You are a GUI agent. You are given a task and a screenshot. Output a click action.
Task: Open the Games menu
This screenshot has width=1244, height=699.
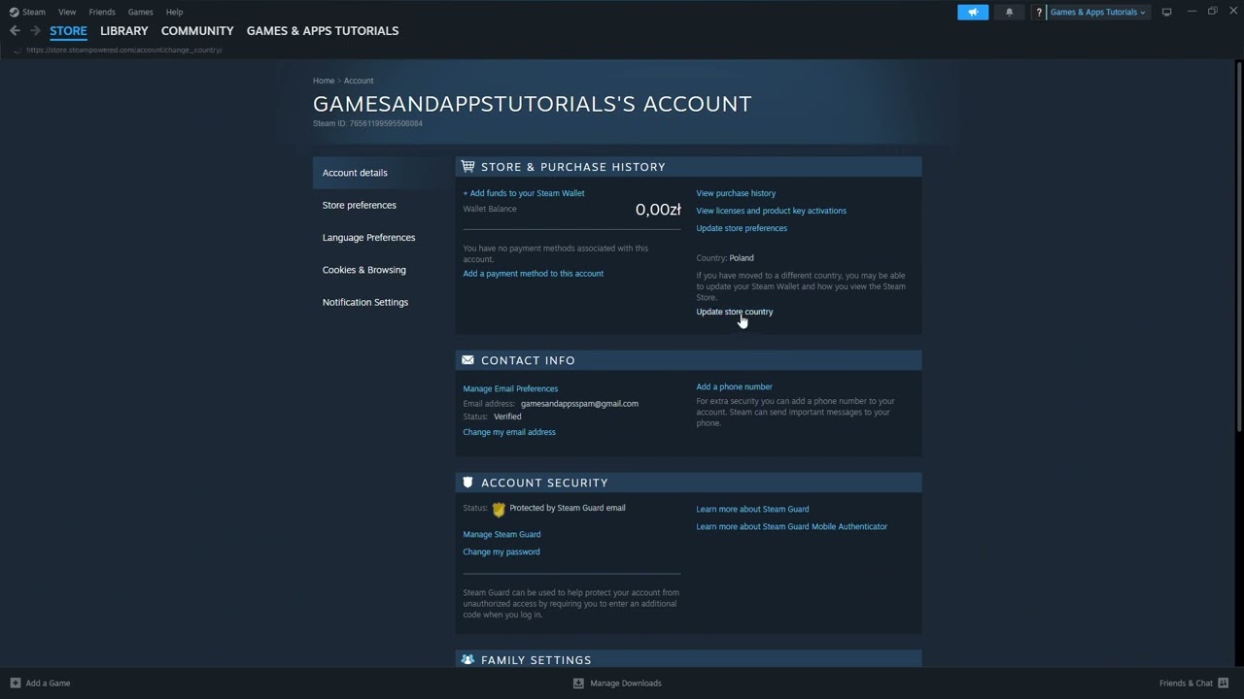[140, 12]
